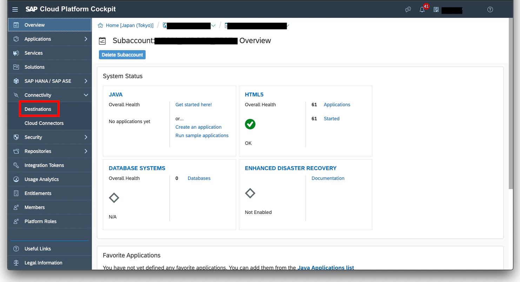
Task: Click the green HTML5 health checkmark icon
Action: pyautogui.click(x=250, y=124)
